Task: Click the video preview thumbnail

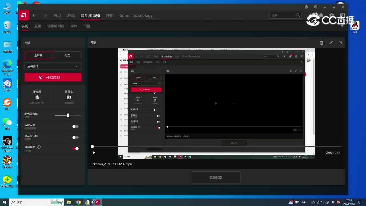Action: click(x=216, y=103)
